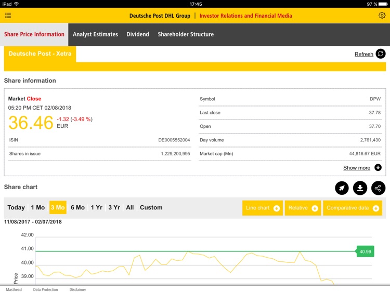Image resolution: width=390 pixels, height=292 pixels.
Task: Click the Share chart heading
Action: (21, 187)
